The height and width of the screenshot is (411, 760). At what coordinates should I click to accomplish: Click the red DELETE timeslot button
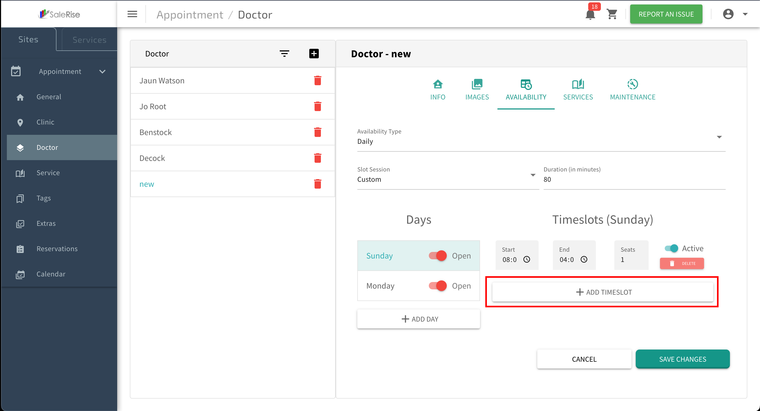[682, 263]
